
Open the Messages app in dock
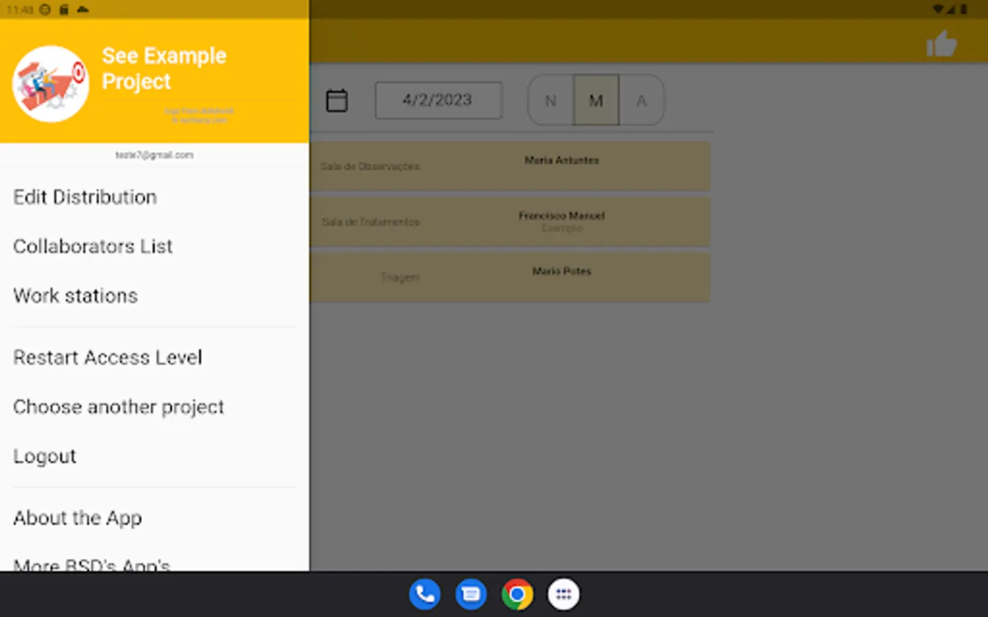pyautogui.click(x=471, y=594)
